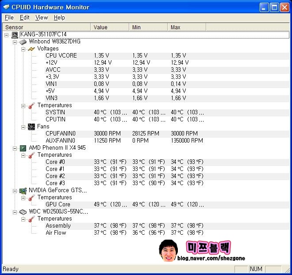The image size is (292, 275).
Task: Open the Edit menu
Action: point(25,18)
